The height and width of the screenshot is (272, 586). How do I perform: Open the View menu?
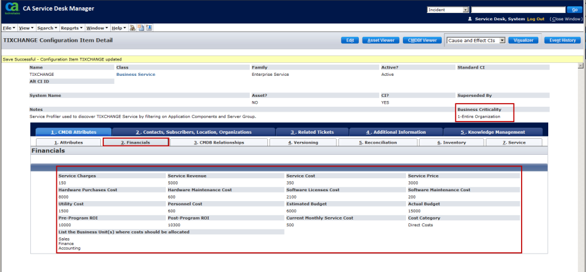pyautogui.click(x=26, y=28)
